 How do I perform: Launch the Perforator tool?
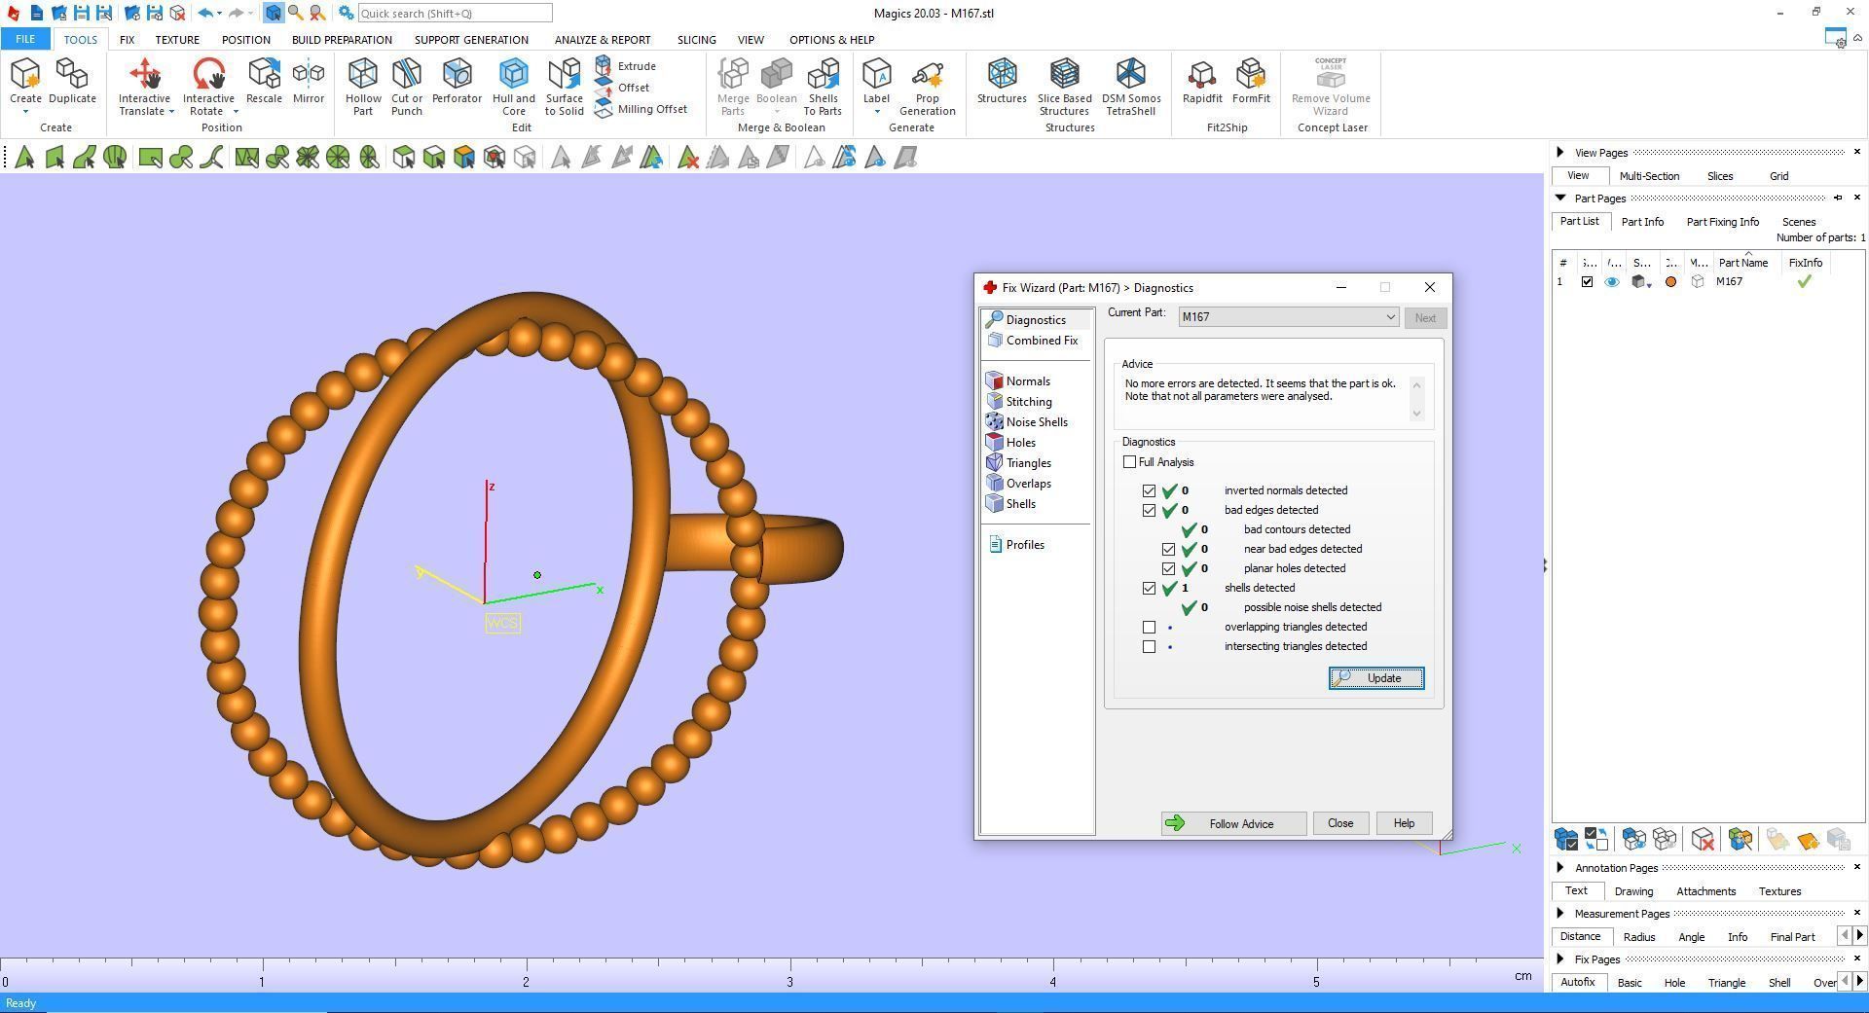pos(457,82)
